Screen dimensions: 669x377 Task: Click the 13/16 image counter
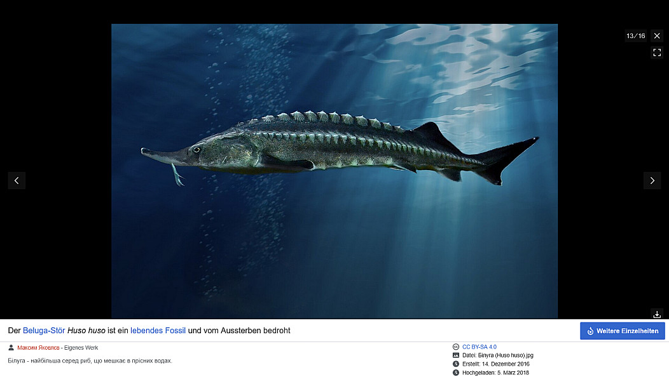click(635, 36)
